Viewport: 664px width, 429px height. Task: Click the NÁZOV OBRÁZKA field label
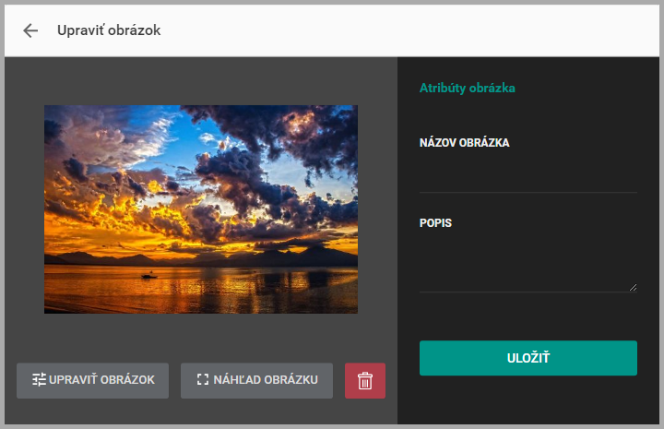point(464,143)
